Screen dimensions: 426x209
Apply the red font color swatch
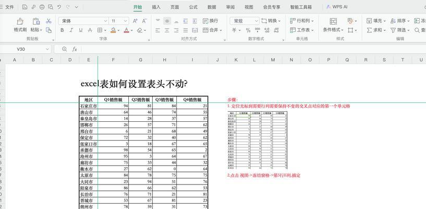click(126, 30)
